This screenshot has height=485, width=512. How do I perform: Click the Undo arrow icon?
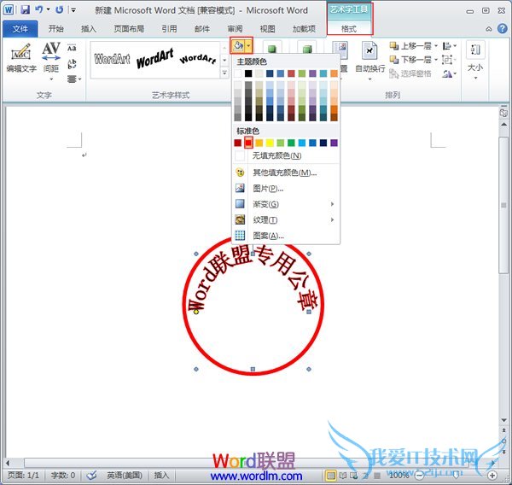point(39,9)
